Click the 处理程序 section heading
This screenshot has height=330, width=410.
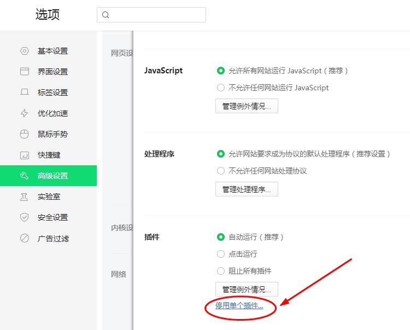(159, 154)
